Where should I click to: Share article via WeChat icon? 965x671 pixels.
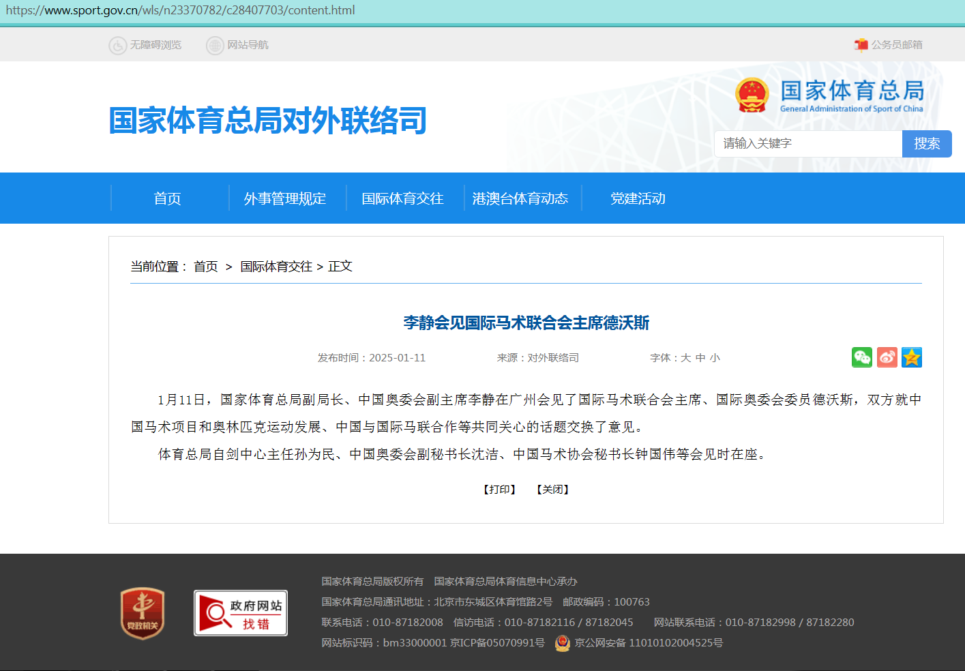tap(861, 357)
